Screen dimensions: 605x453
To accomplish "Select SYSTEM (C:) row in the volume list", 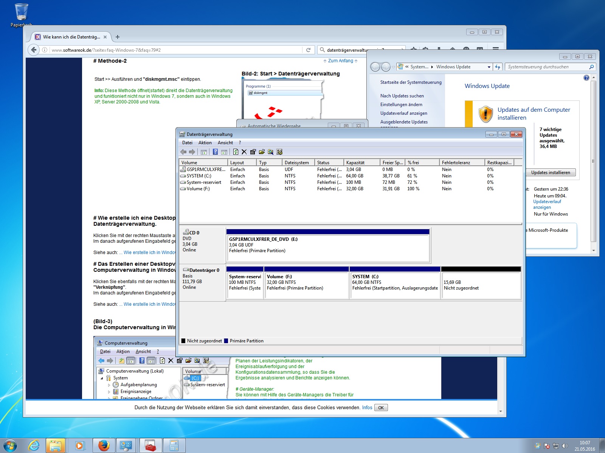I will tap(351, 176).
